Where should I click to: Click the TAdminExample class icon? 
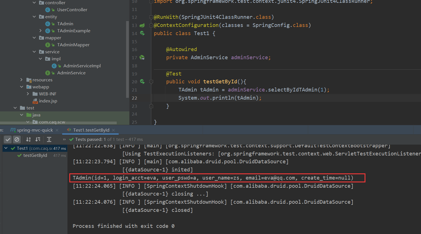(x=48, y=31)
